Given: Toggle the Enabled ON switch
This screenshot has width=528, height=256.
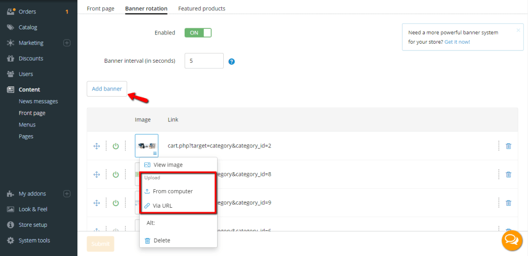Looking at the screenshot, I should (198, 33).
